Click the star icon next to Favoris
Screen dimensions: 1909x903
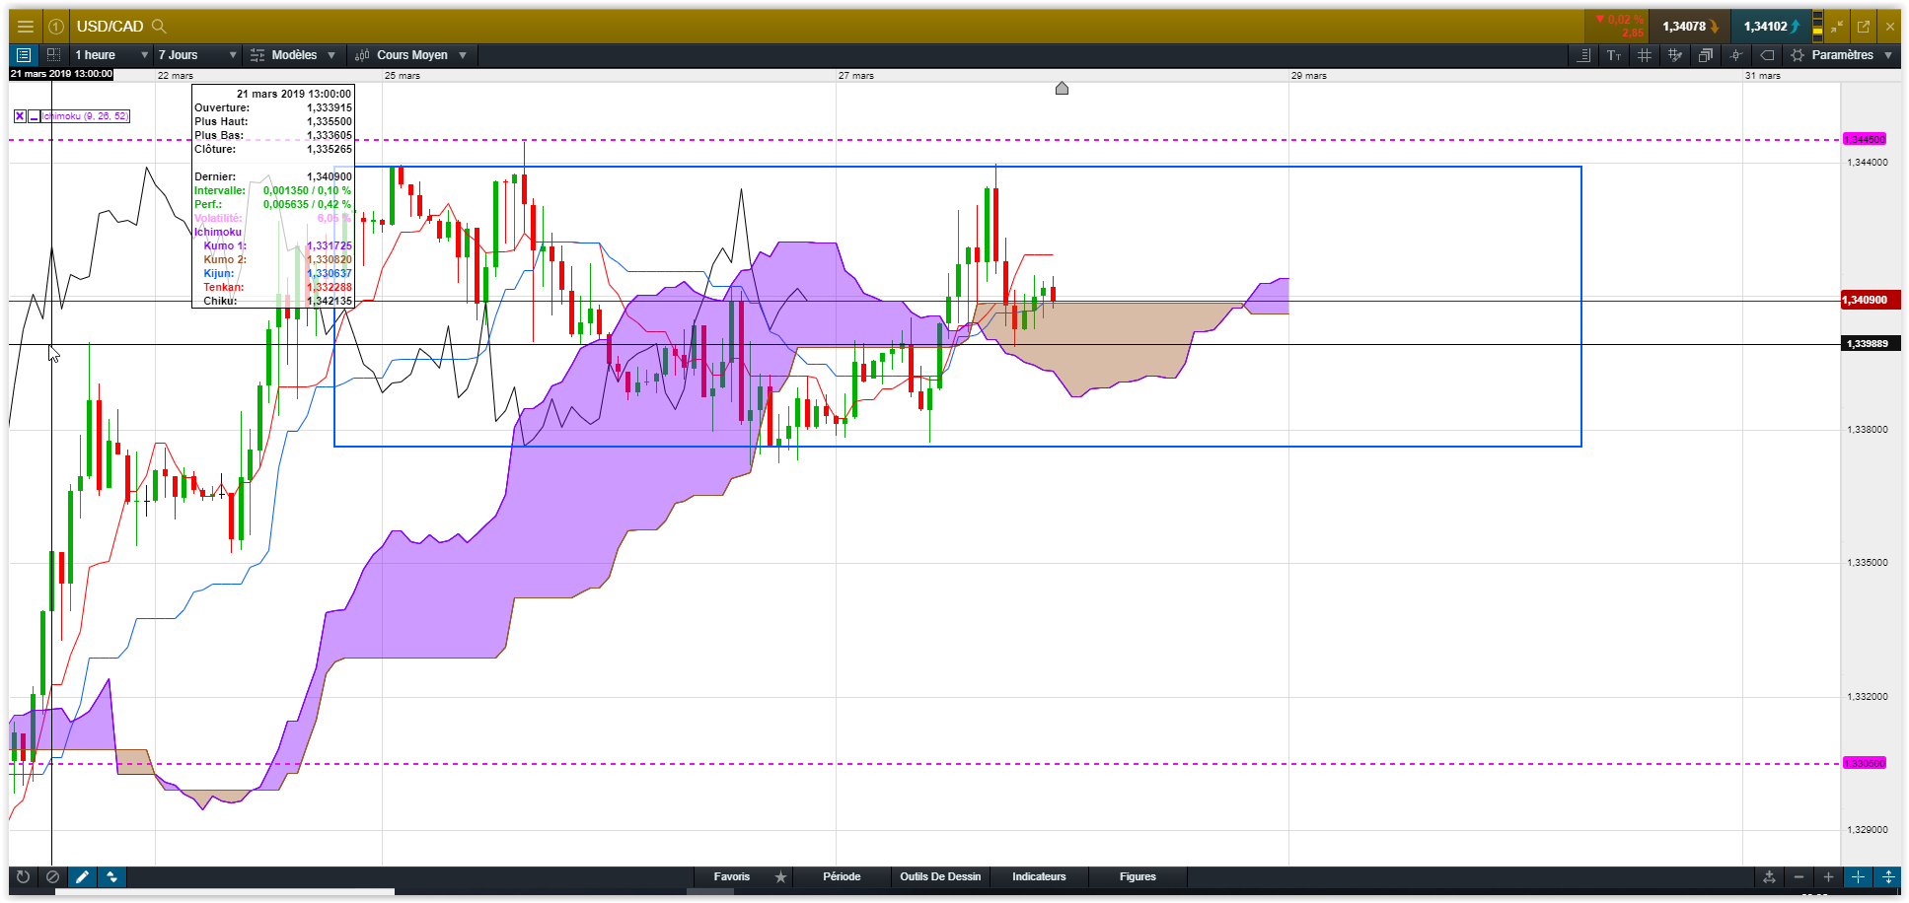(x=781, y=876)
